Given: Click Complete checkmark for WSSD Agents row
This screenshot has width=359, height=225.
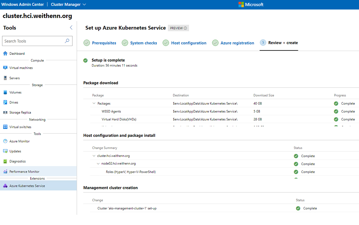Looking at the screenshot, I should pyautogui.click(x=336, y=112).
